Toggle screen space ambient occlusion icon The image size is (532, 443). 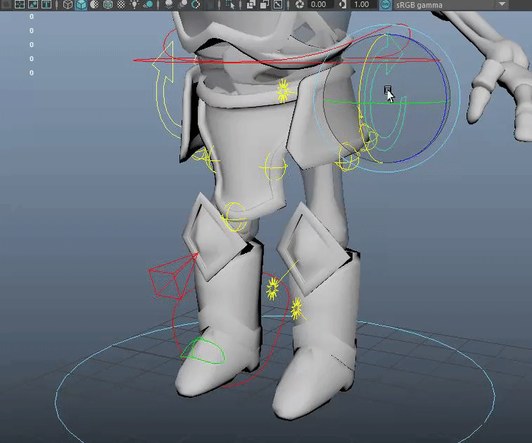169,4
